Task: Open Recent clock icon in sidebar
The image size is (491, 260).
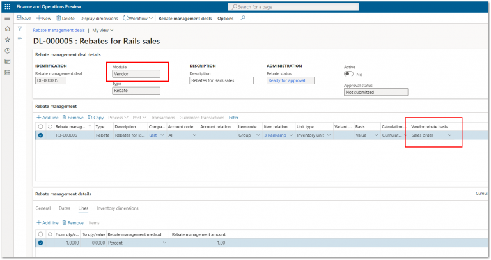Action: (7, 50)
